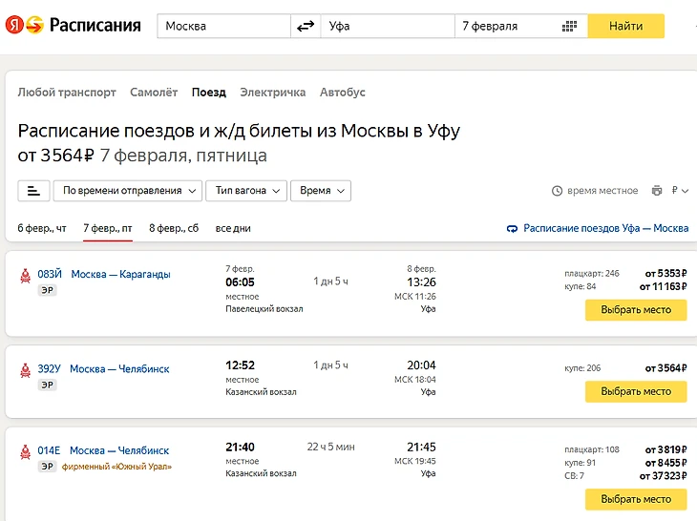
Task: Choose seat for train 392У
Action: [x=635, y=391]
